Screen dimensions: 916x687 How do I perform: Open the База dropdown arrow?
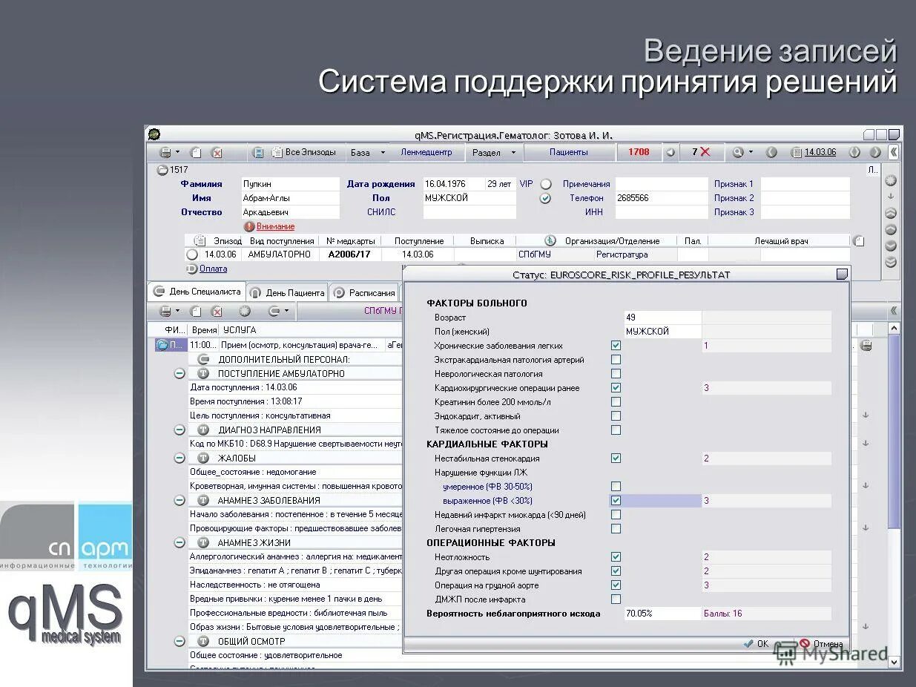pos(381,152)
